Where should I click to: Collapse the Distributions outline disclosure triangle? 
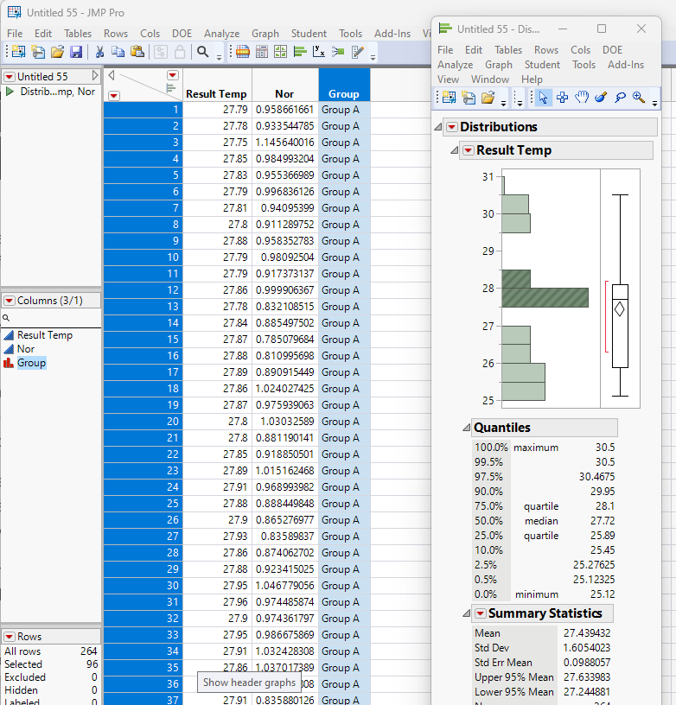(438, 127)
